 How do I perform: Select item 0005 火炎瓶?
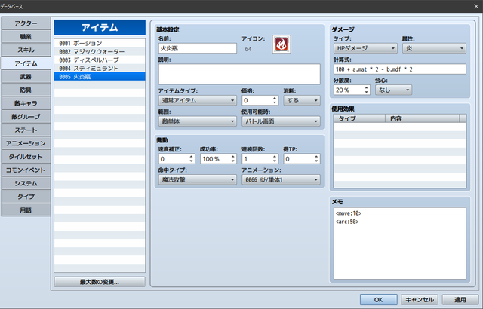pyautogui.click(x=100, y=77)
